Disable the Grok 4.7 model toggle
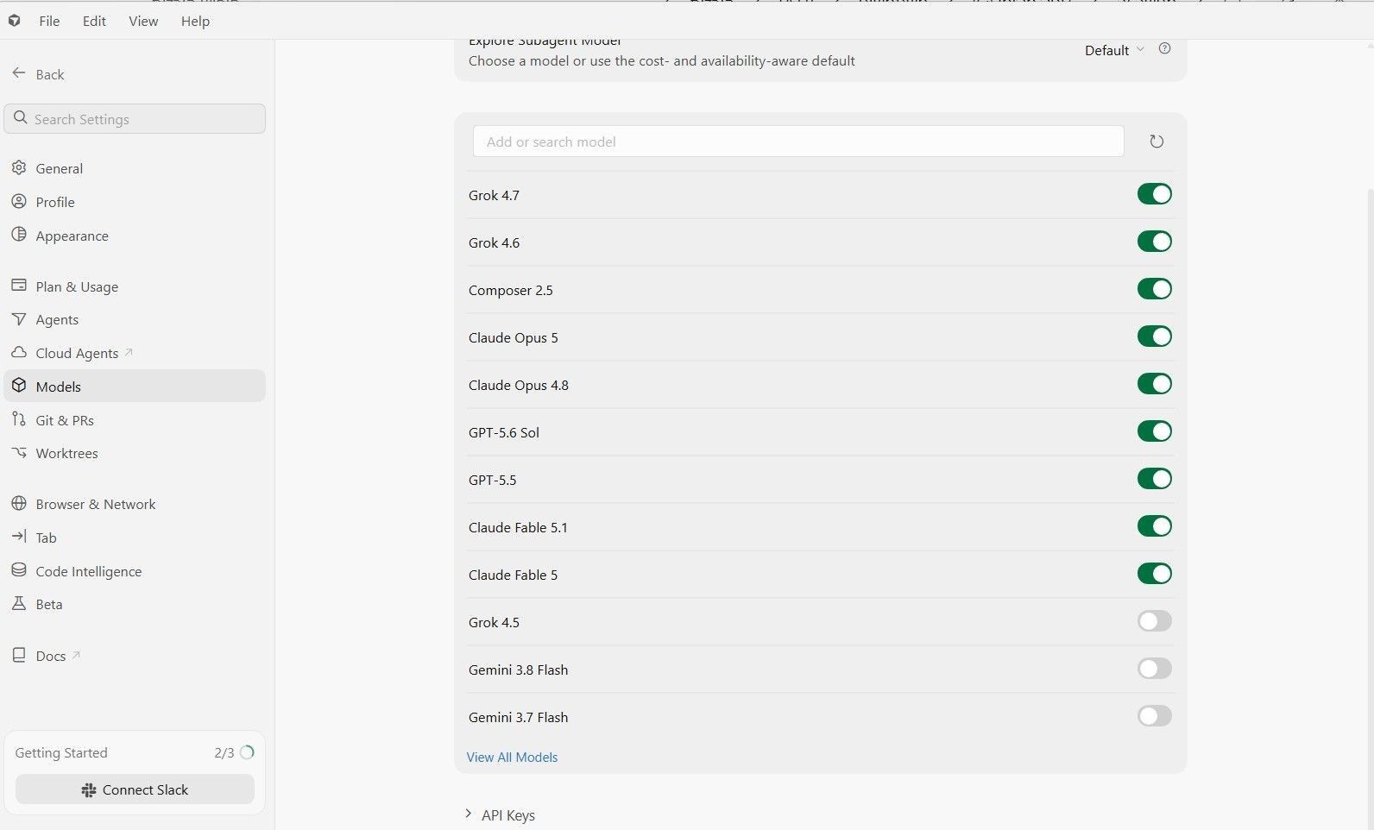 [x=1154, y=194]
